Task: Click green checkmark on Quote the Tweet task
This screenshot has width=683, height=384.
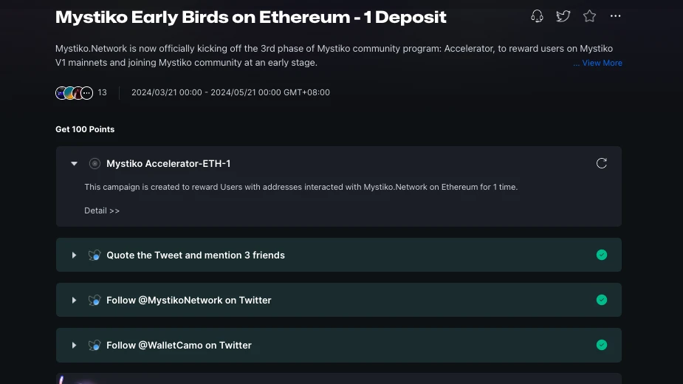Action: (x=602, y=255)
